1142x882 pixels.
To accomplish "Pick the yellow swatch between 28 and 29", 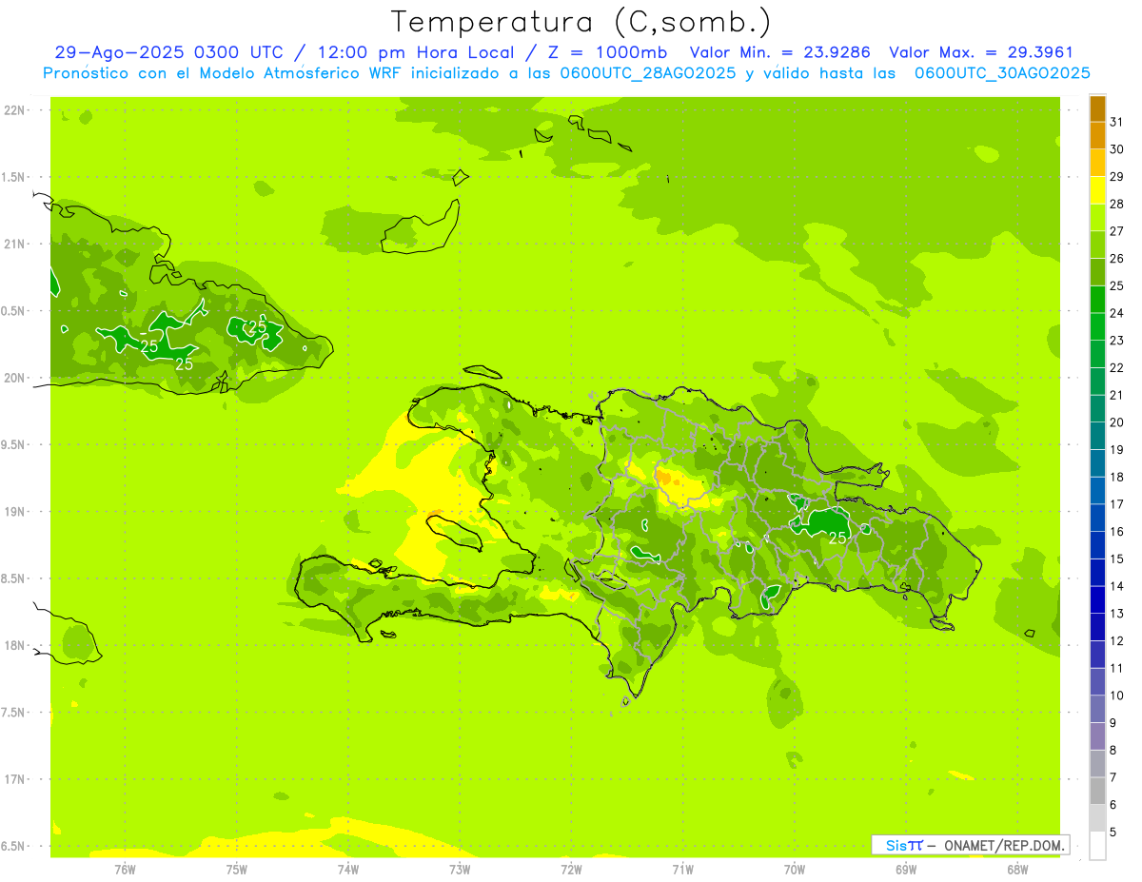I will [x=1097, y=190].
